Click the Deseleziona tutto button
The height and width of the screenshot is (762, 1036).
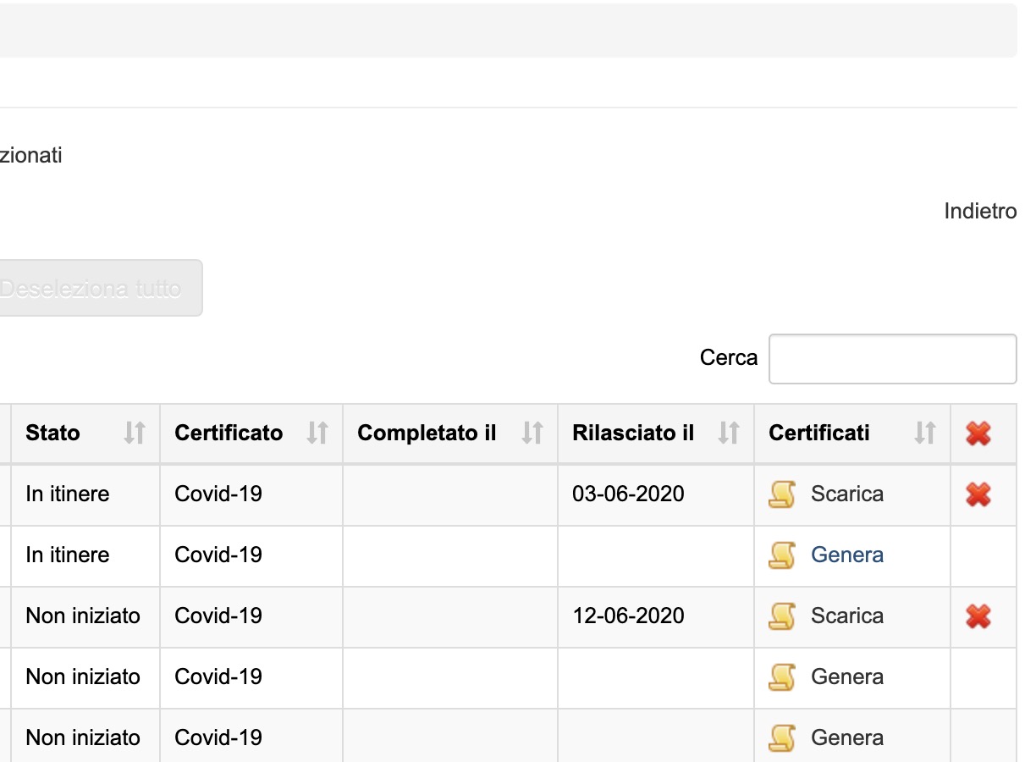pos(93,289)
